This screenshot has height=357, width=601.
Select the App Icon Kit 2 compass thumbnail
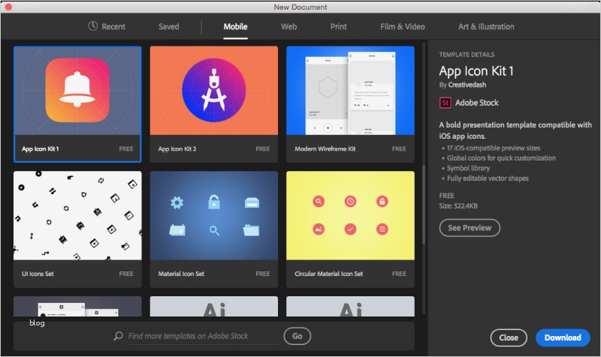tap(214, 91)
